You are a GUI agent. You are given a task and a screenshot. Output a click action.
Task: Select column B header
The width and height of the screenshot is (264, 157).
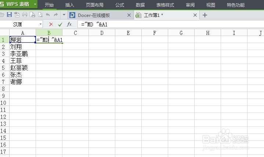(49, 33)
